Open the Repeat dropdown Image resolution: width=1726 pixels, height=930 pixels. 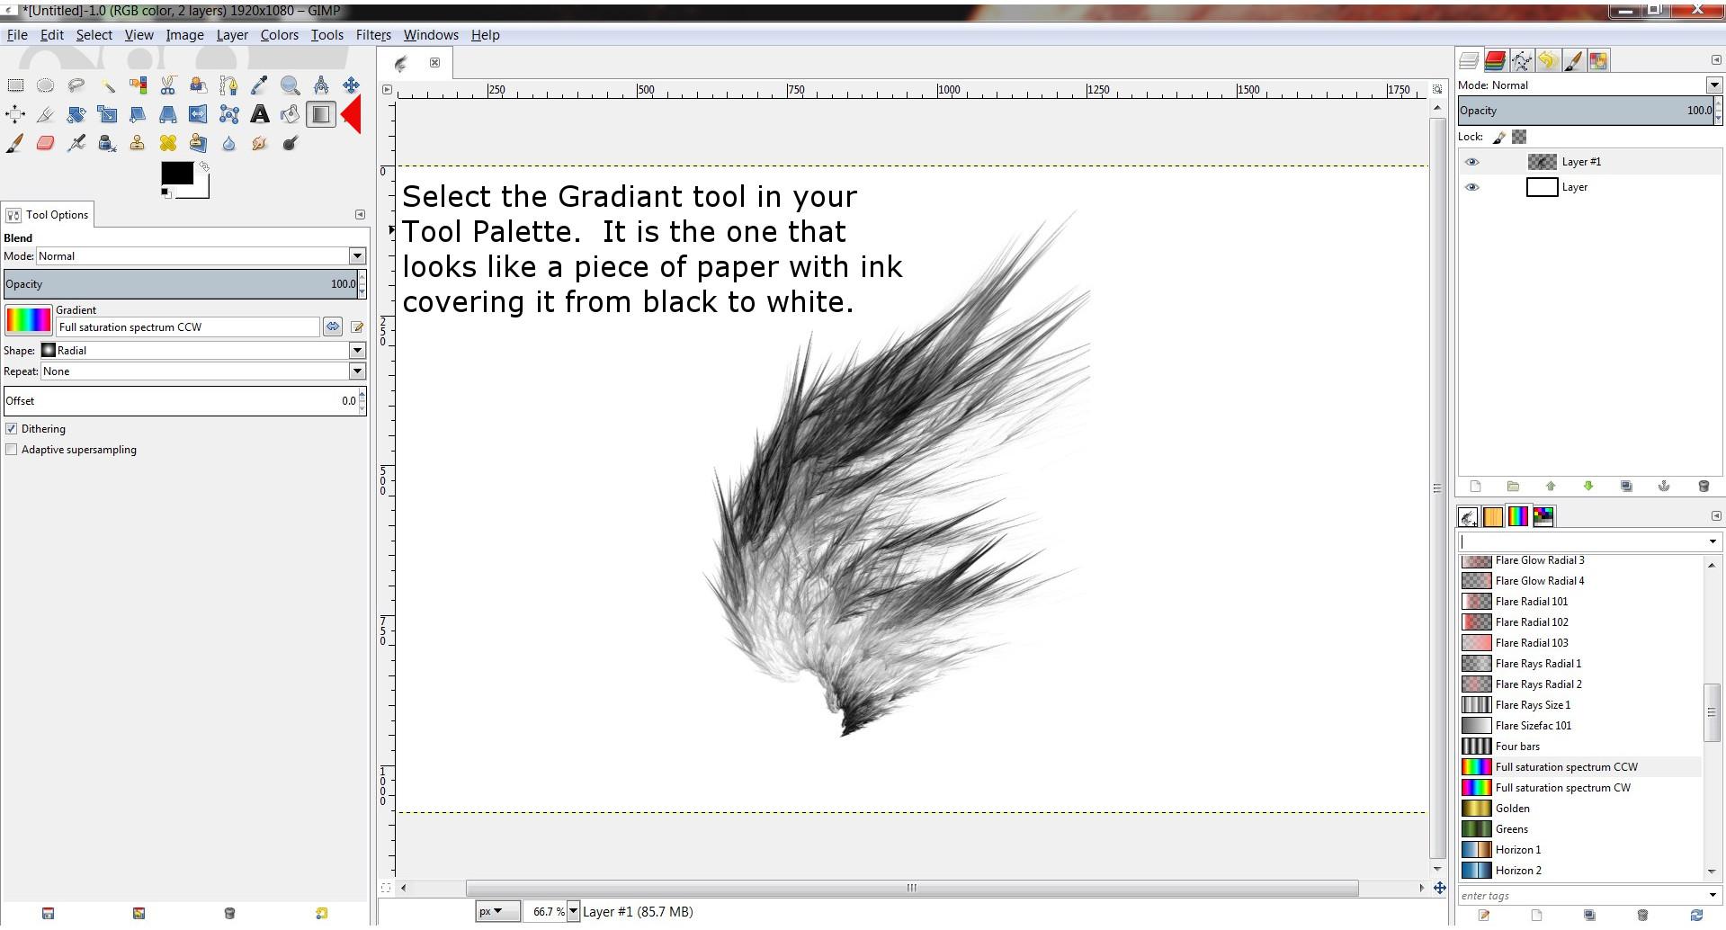click(x=357, y=371)
